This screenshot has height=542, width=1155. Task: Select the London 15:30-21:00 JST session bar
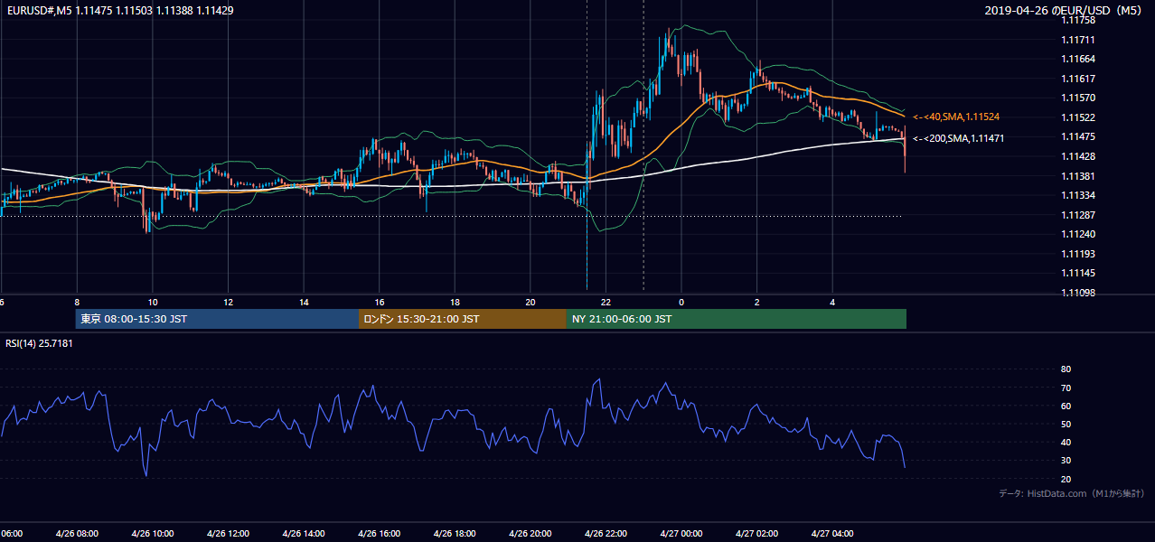coord(463,319)
